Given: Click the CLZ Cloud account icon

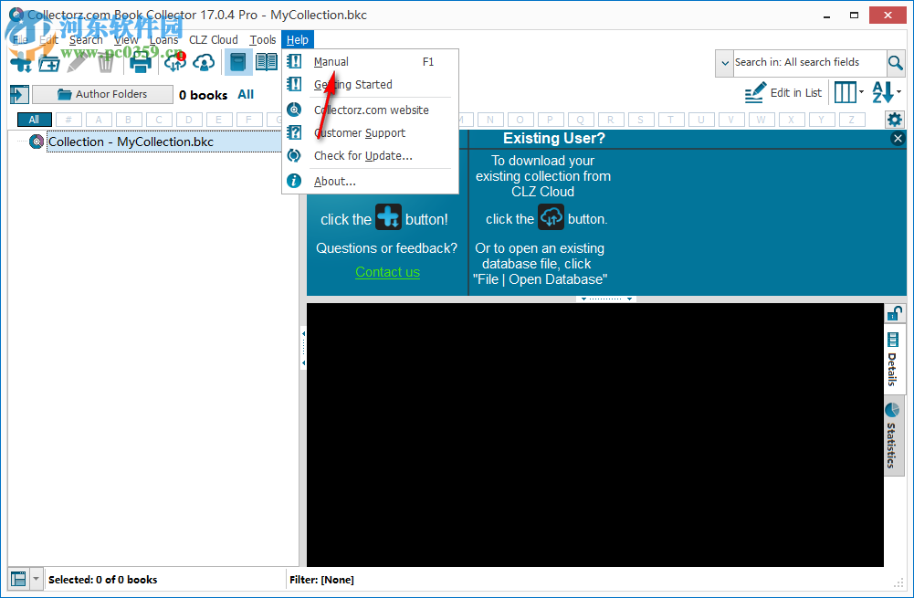Looking at the screenshot, I should [204, 62].
